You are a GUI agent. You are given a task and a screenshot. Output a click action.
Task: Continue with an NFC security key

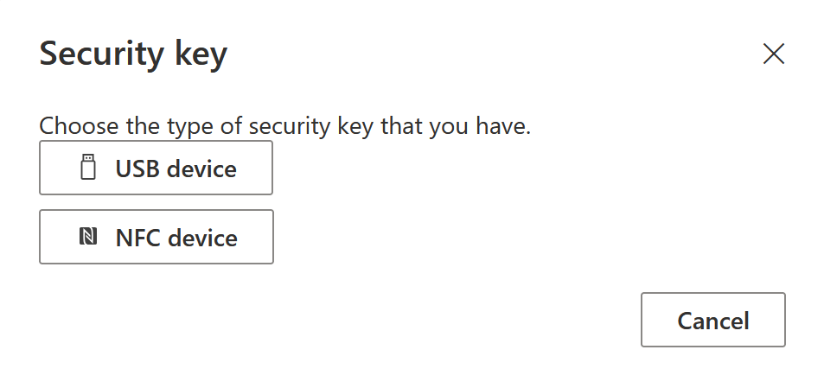156,237
